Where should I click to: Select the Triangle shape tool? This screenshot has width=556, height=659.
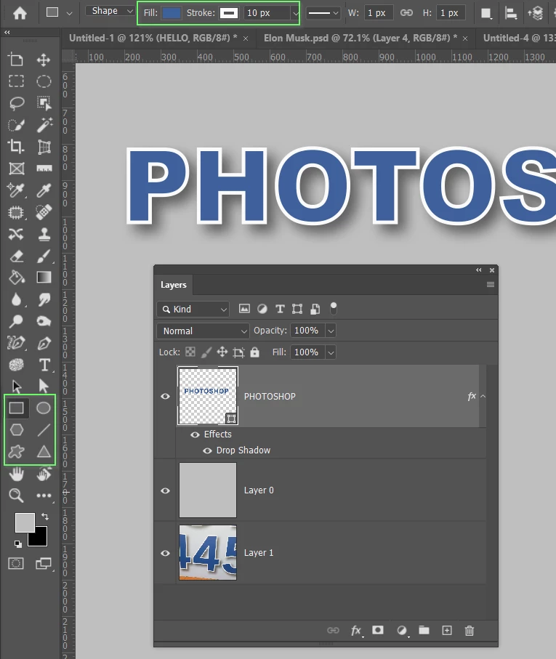click(44, 452)
